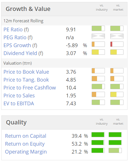Image resolution: width=130 pixels, height=162 pixels.
Task: Click PE Ratio vs. industry green bar
Action: click(98, 29)
